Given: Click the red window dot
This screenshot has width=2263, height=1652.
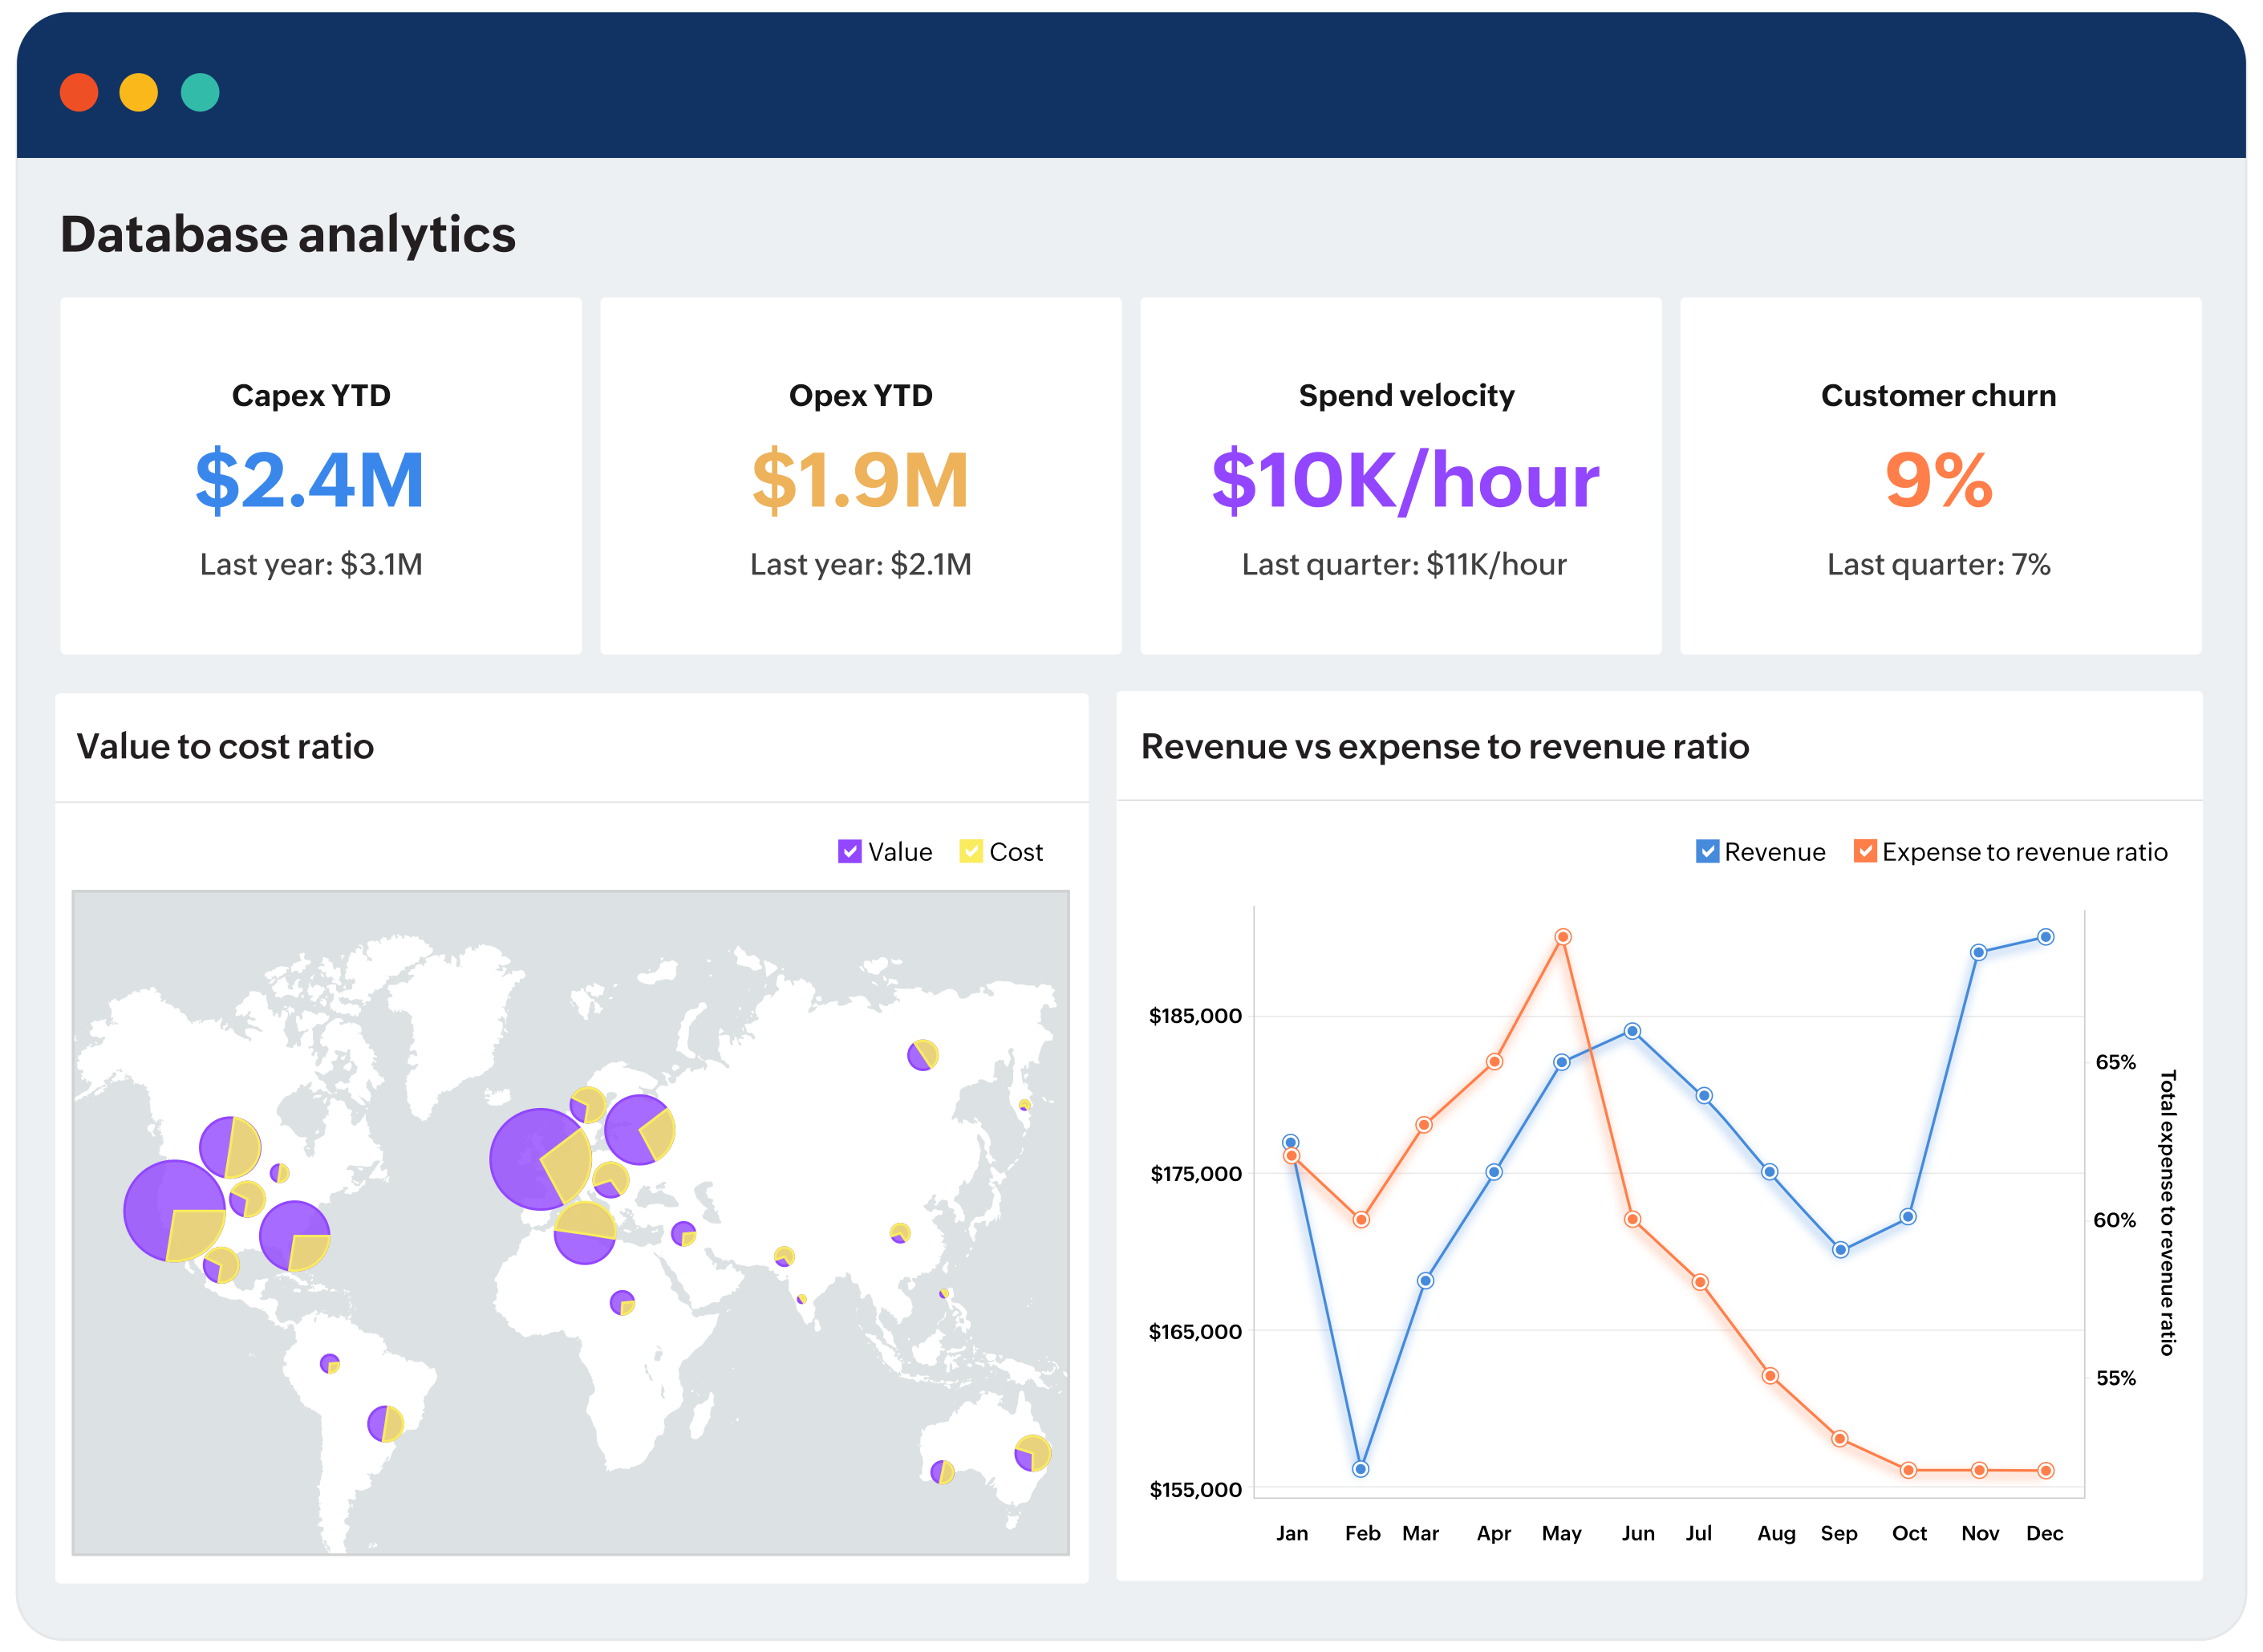Looking at the screenshot, I should tap(79, 92).
